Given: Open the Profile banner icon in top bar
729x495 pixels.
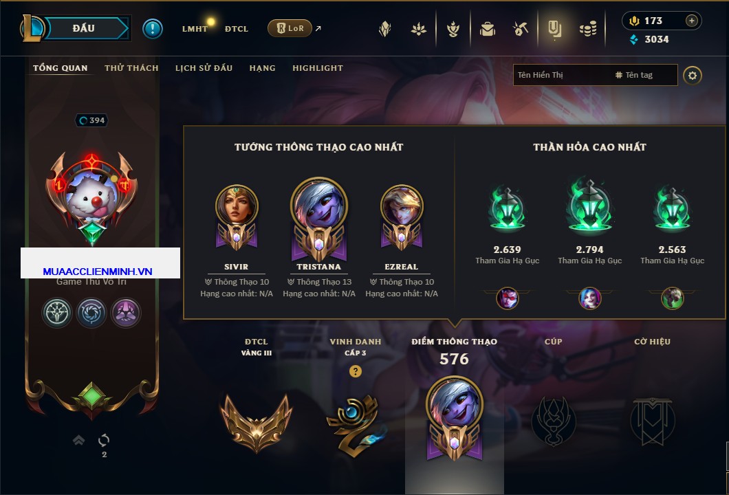Looking at the screenshot, I should pyautogui.click(x=554, y=30).
